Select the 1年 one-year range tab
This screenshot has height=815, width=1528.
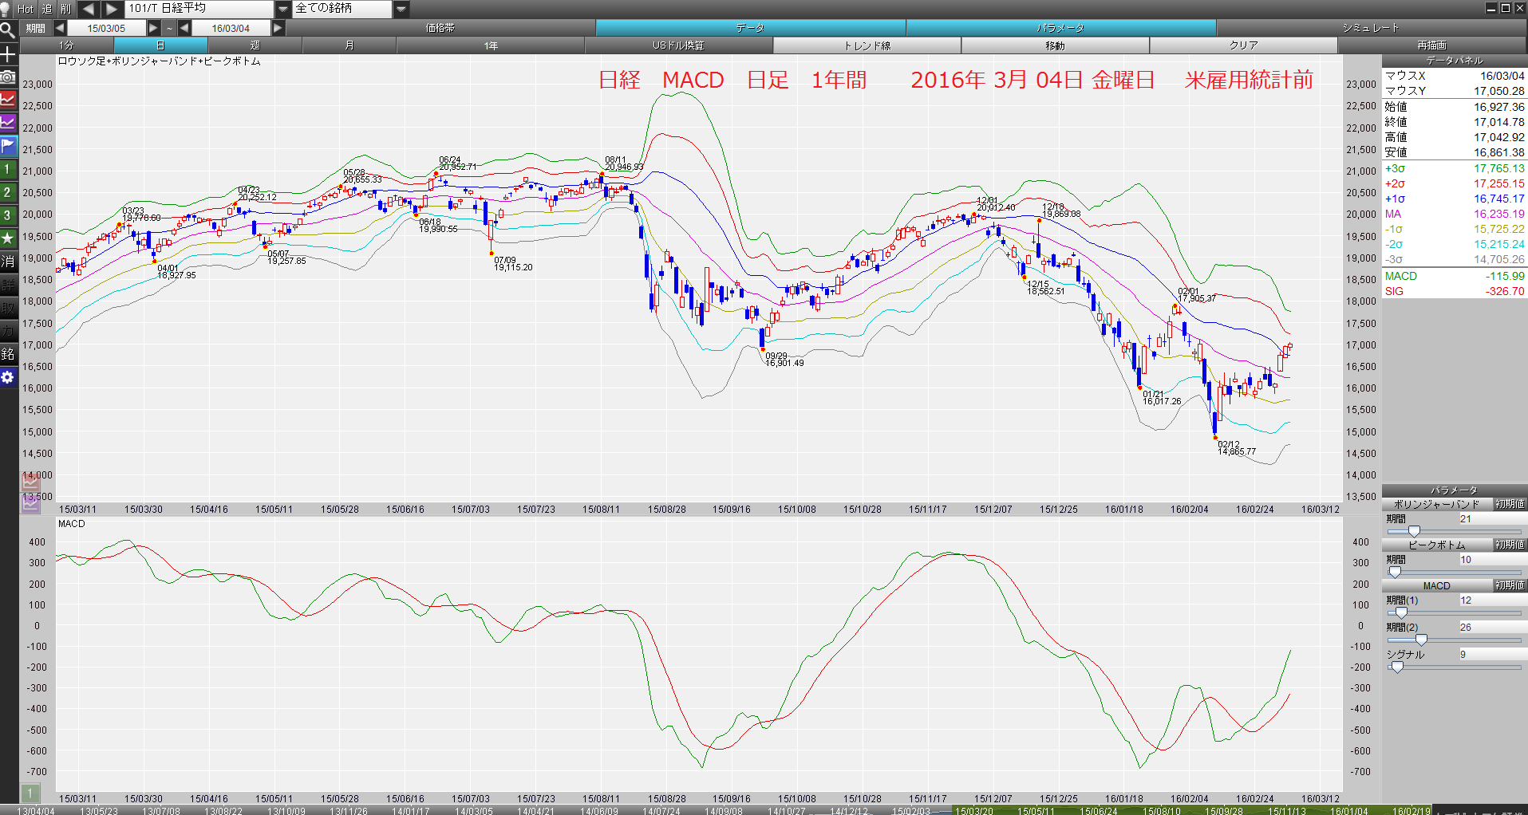490,45
